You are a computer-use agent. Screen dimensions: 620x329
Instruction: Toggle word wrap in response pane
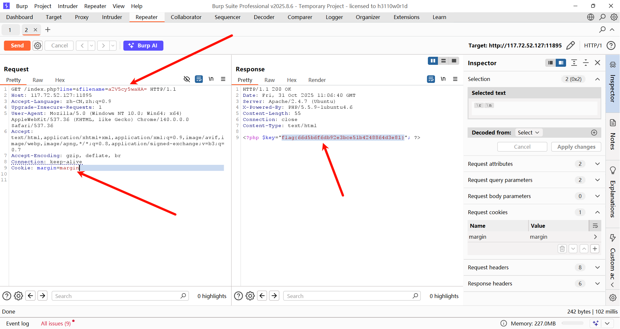pos(431,79)
